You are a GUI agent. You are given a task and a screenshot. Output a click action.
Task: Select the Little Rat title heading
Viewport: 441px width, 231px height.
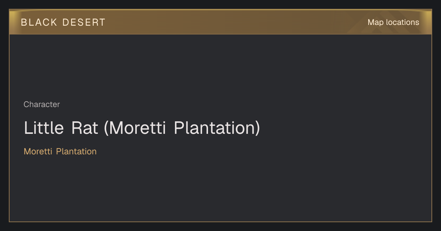tap(142, 128)
